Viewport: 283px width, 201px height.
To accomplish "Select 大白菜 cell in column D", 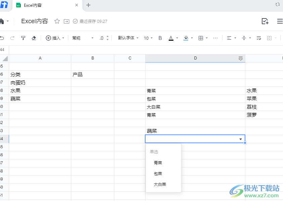I will [195, 107].
